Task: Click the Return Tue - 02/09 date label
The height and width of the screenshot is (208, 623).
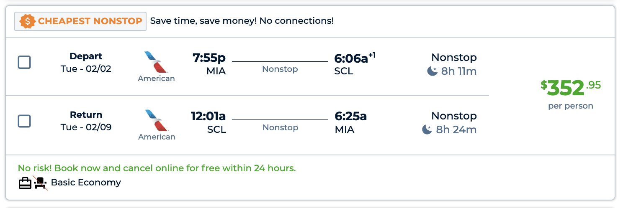Action: pyautogui.click(x=86, y=121)
